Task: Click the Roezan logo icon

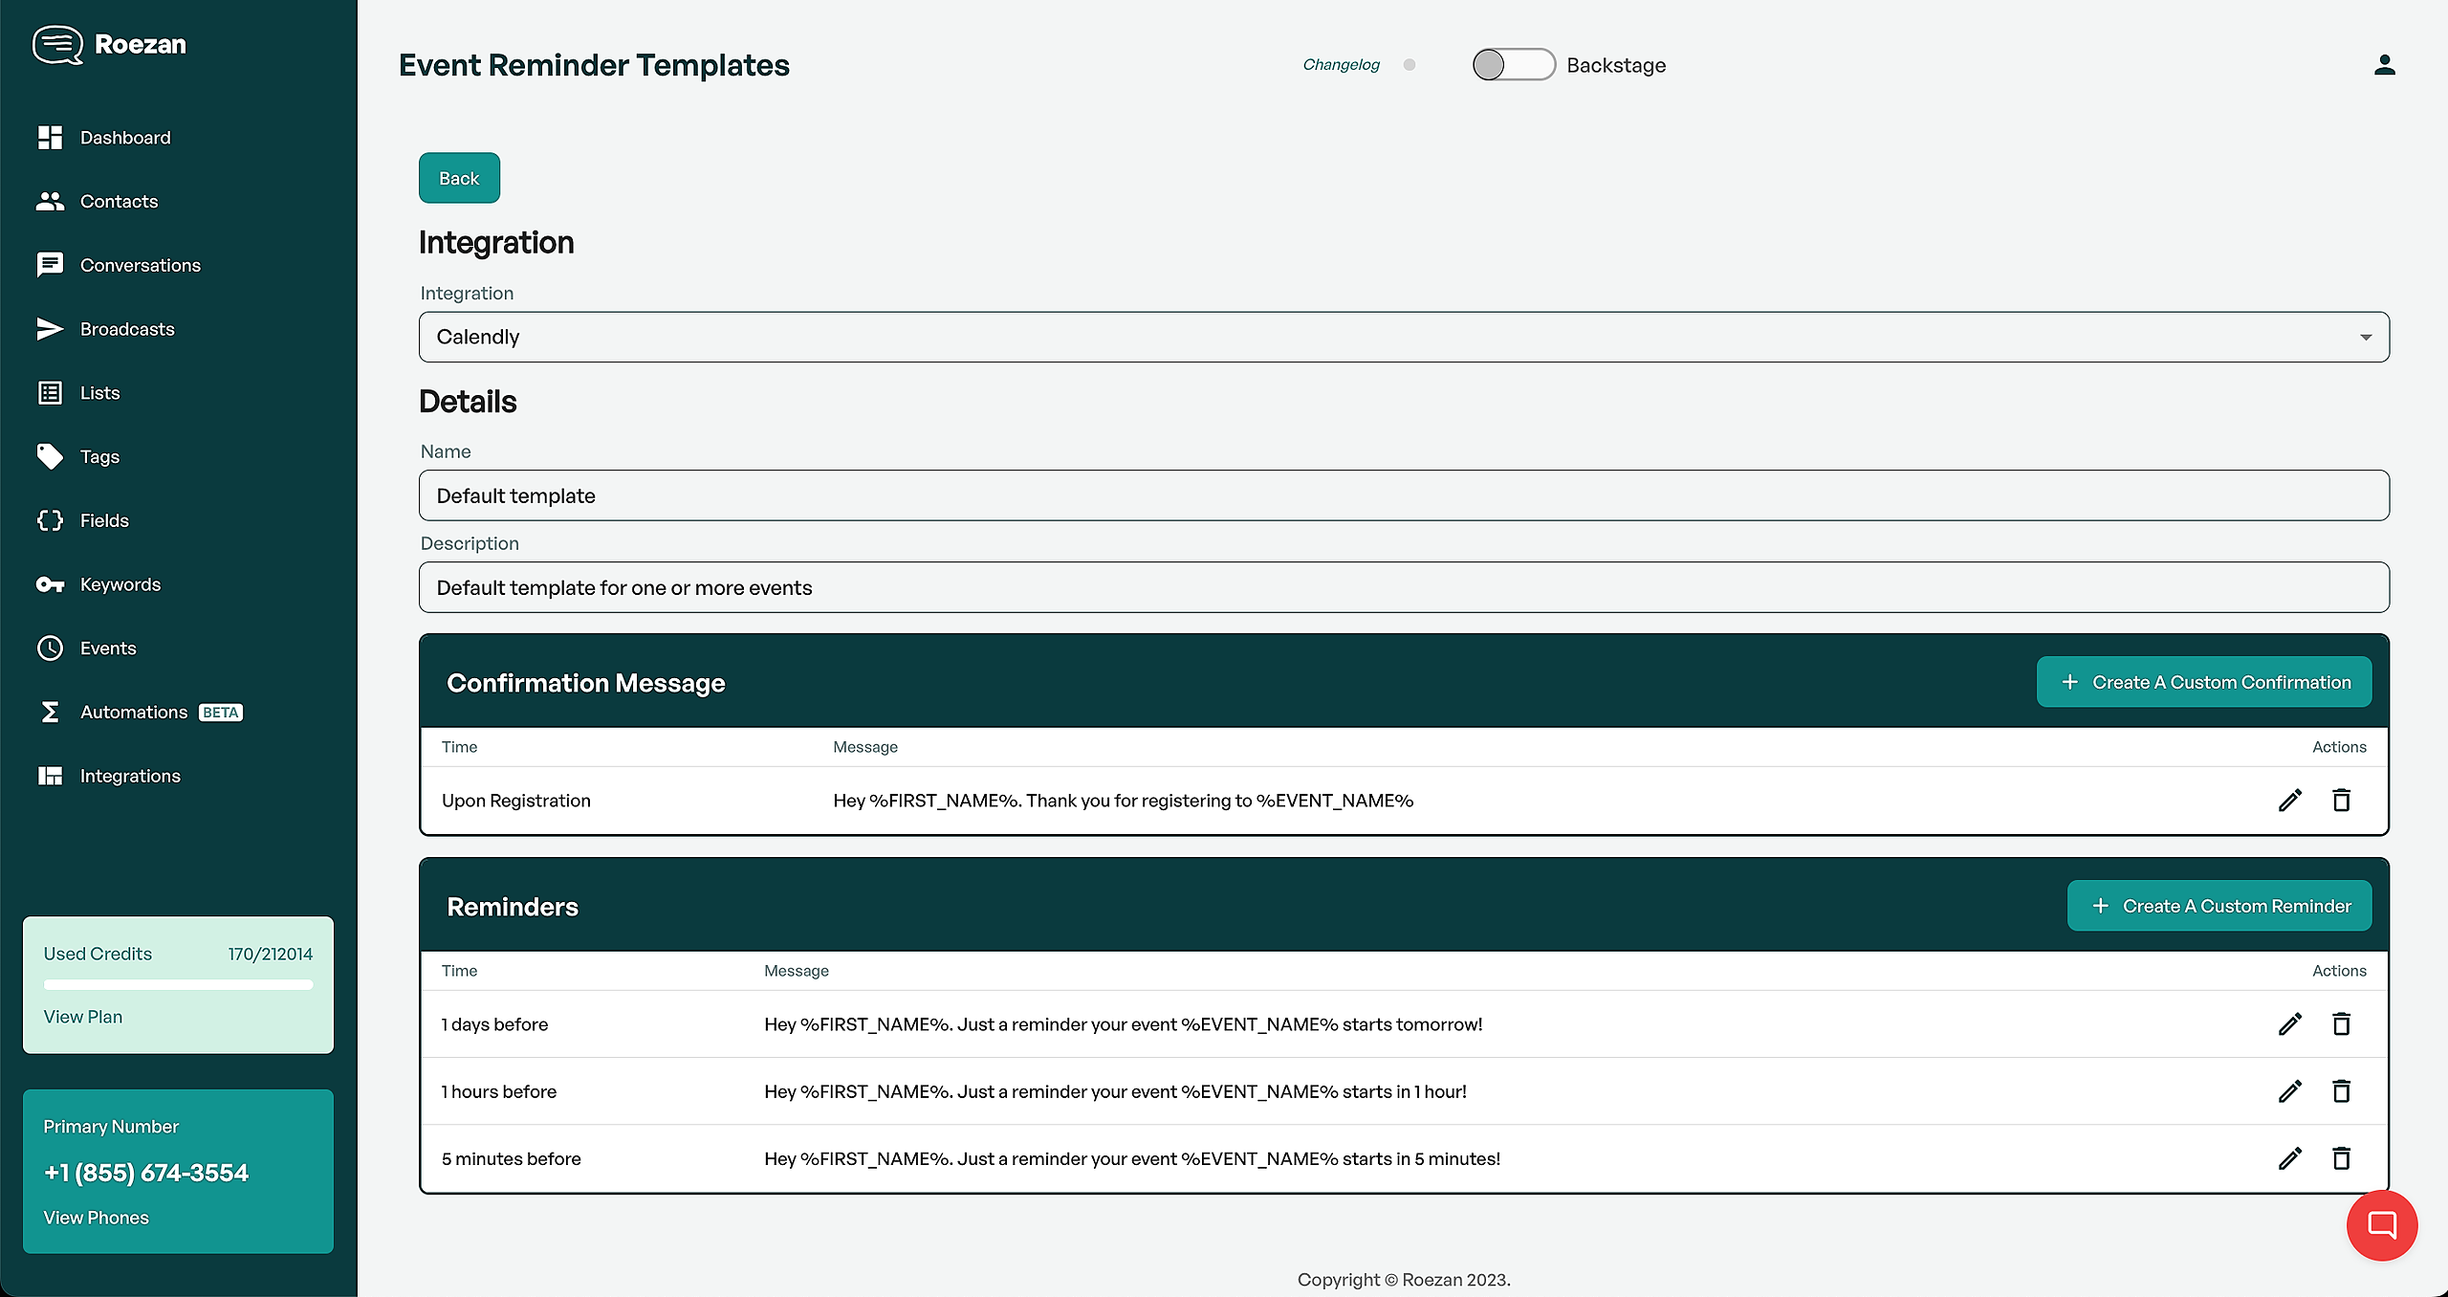Action: (x=57, y=44)
